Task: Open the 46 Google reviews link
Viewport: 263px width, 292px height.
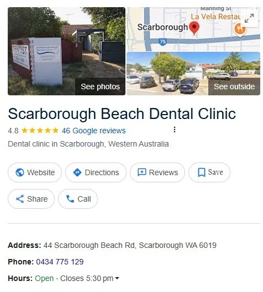Action: pyautogui.click(x=93, y=131)
